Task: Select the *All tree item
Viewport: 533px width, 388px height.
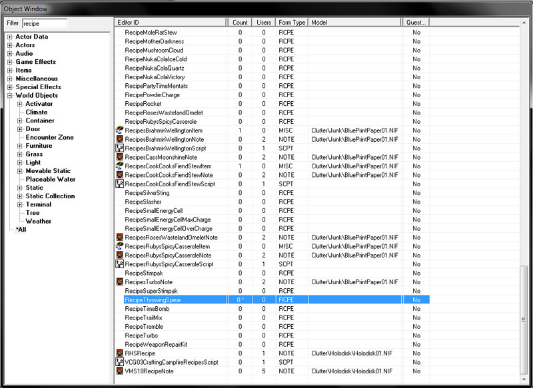Action: click(21, 230)
